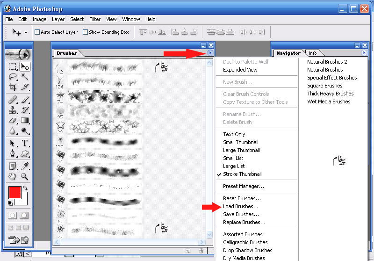Load Wet Media Brushes set
Image resolution: width=374 pixels, height=261 pixels.
point(329,101)
